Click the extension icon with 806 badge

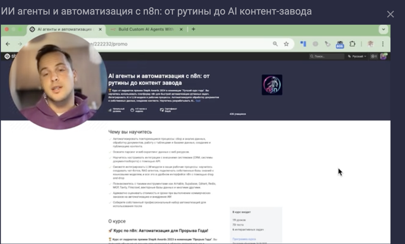[340, 45]
